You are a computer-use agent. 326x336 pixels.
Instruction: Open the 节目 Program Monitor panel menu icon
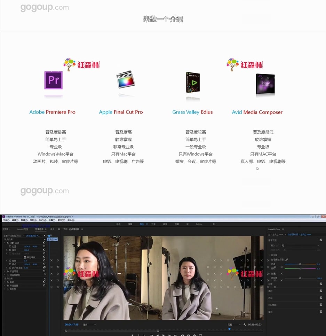click(82, 229)
